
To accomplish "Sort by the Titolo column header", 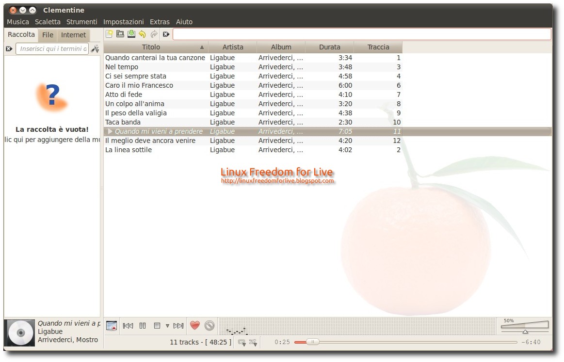I will click(x=156, y=47).
